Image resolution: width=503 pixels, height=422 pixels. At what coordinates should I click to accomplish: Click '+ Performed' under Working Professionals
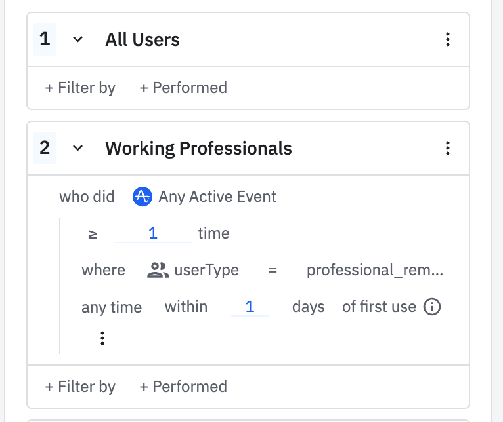tap(183, 387)
